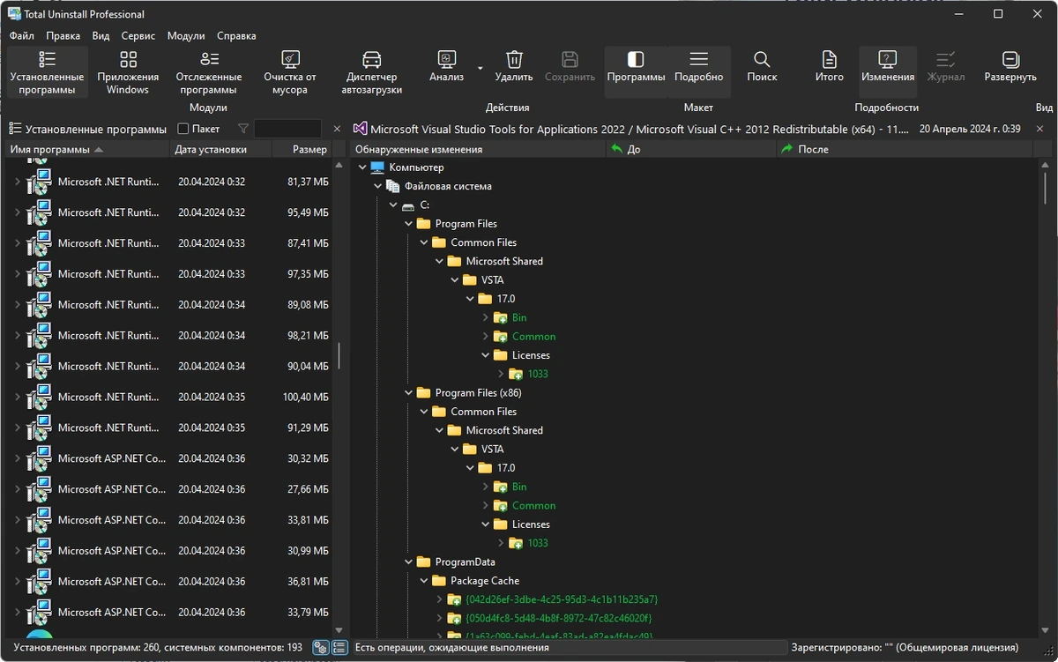Click the programs list scrollbar thumb

(x=339, y=356)
